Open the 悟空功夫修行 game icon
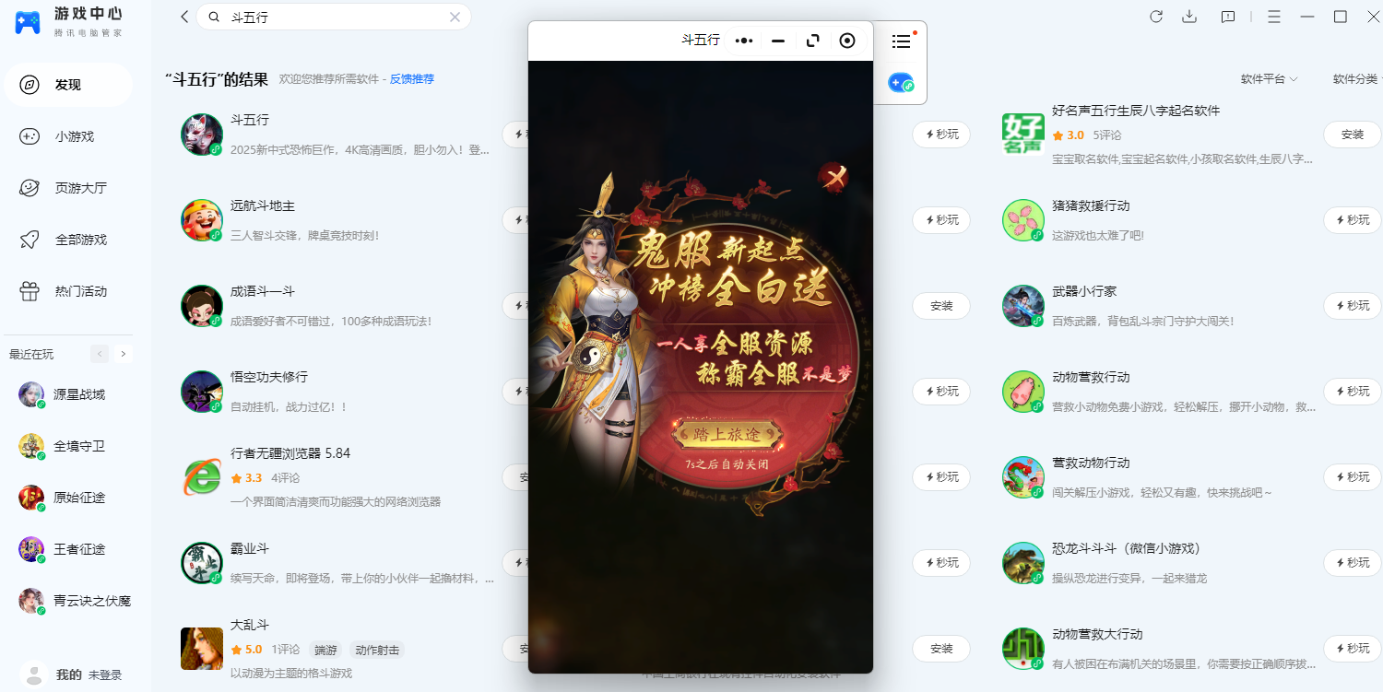Screen dimensions: 1383x692 [x=202, y=392]
